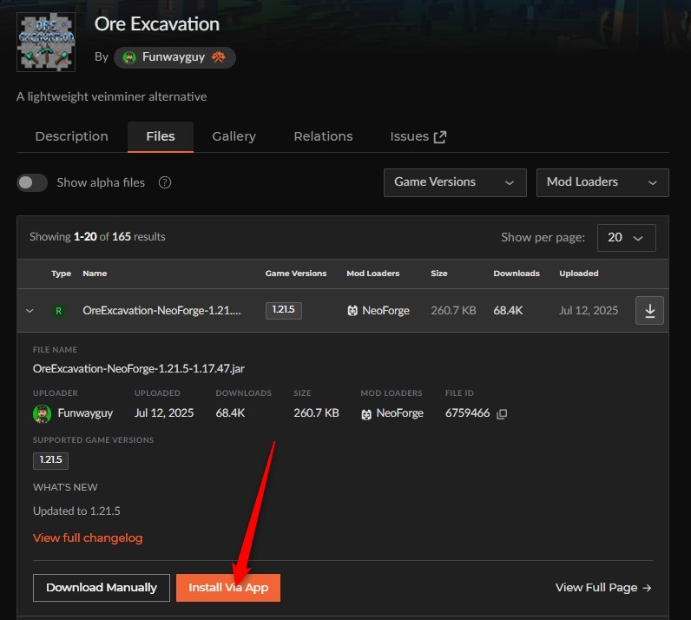Click file ID number 6759466

pyautogui.click(x=468, y=413)
